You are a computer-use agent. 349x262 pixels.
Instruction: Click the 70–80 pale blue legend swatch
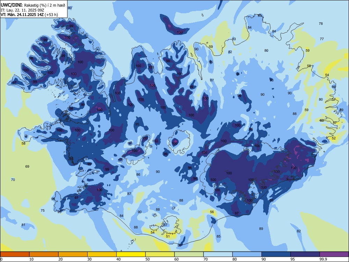(218, 254)
